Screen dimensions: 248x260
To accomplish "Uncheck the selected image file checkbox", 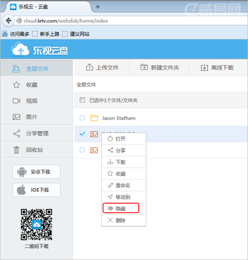I will tap(82, 134).
